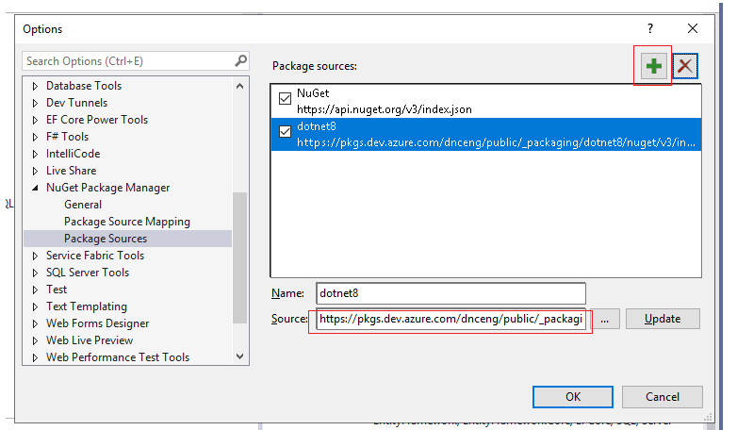
Task: Open the help question mark in the Options dialog
Action: point(650,28)
